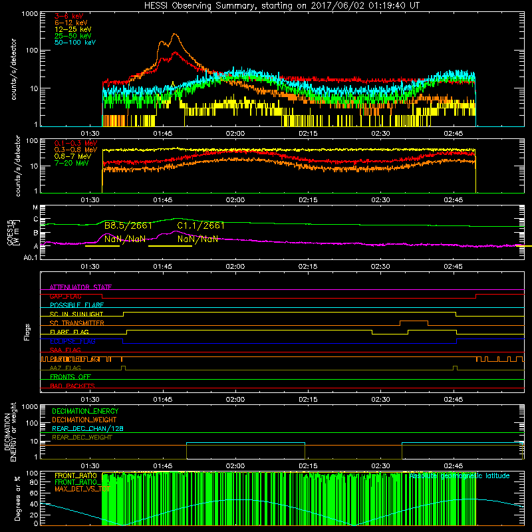The width and height of the screenshot is (532, 532).
Task: Select the REAR_DEC_CHAN/128 legend label
Action: pyautogui.click(x=88, y=428)
